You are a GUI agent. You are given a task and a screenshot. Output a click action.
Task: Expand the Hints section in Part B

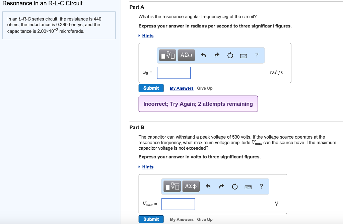(148, 167)
